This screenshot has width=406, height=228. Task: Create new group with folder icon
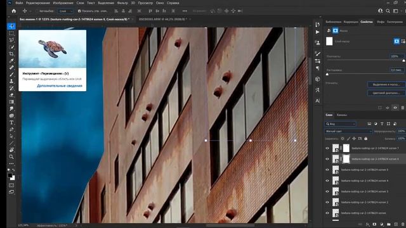[389, 224]
